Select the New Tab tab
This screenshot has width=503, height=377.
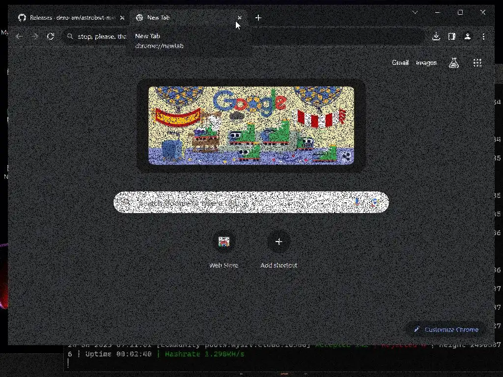pos(188,18)
